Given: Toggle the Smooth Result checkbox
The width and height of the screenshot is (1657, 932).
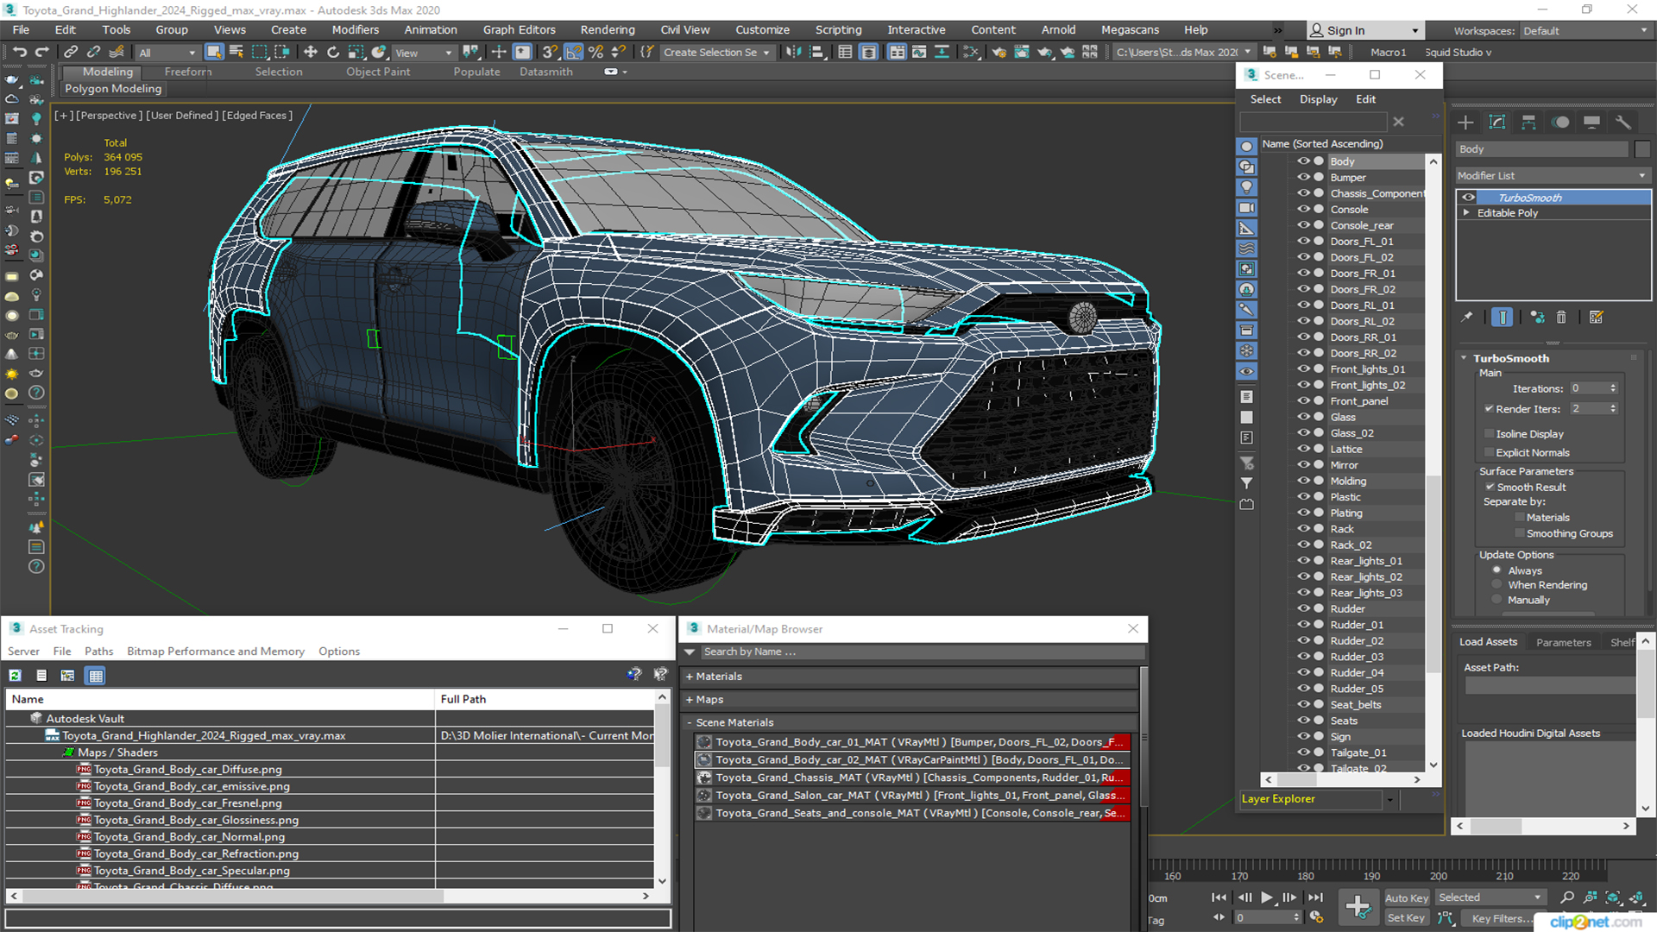Looking at the screenshot, I should (1490, 487).
